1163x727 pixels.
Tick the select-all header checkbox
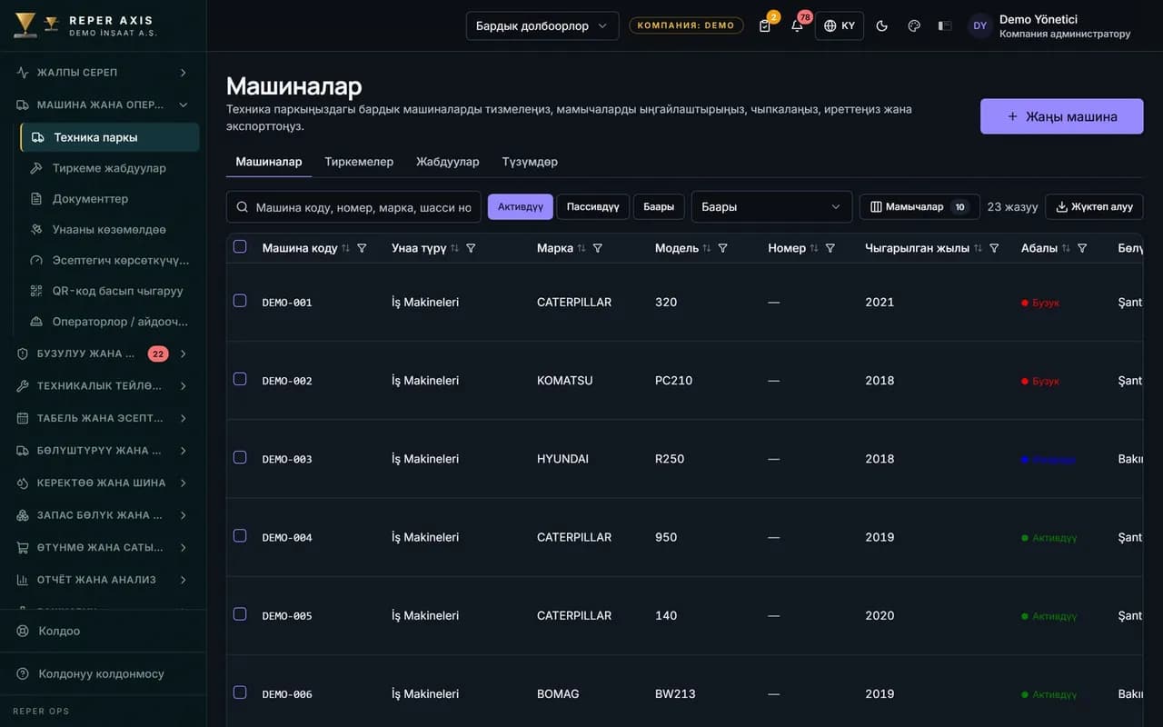point(240,246)
